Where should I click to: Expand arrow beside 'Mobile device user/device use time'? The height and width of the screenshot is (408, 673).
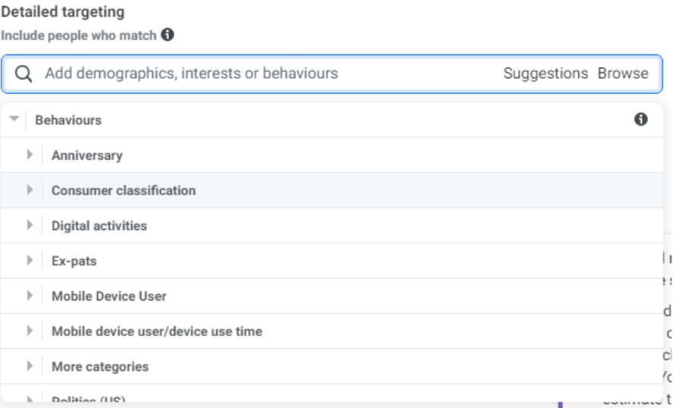(30, 331)
